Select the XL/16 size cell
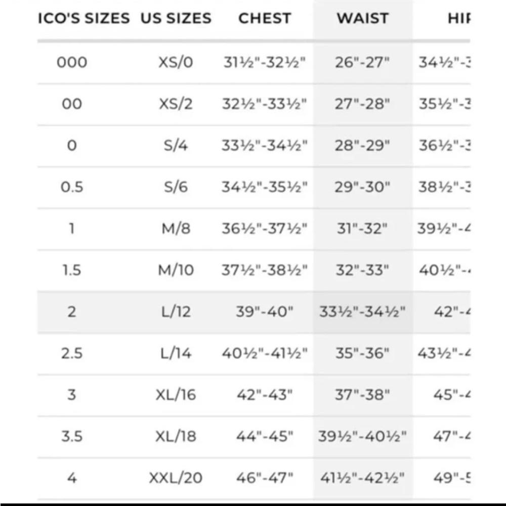Image resolution: width=506 pixels, height=506 pixels. (x=176, y=395)
